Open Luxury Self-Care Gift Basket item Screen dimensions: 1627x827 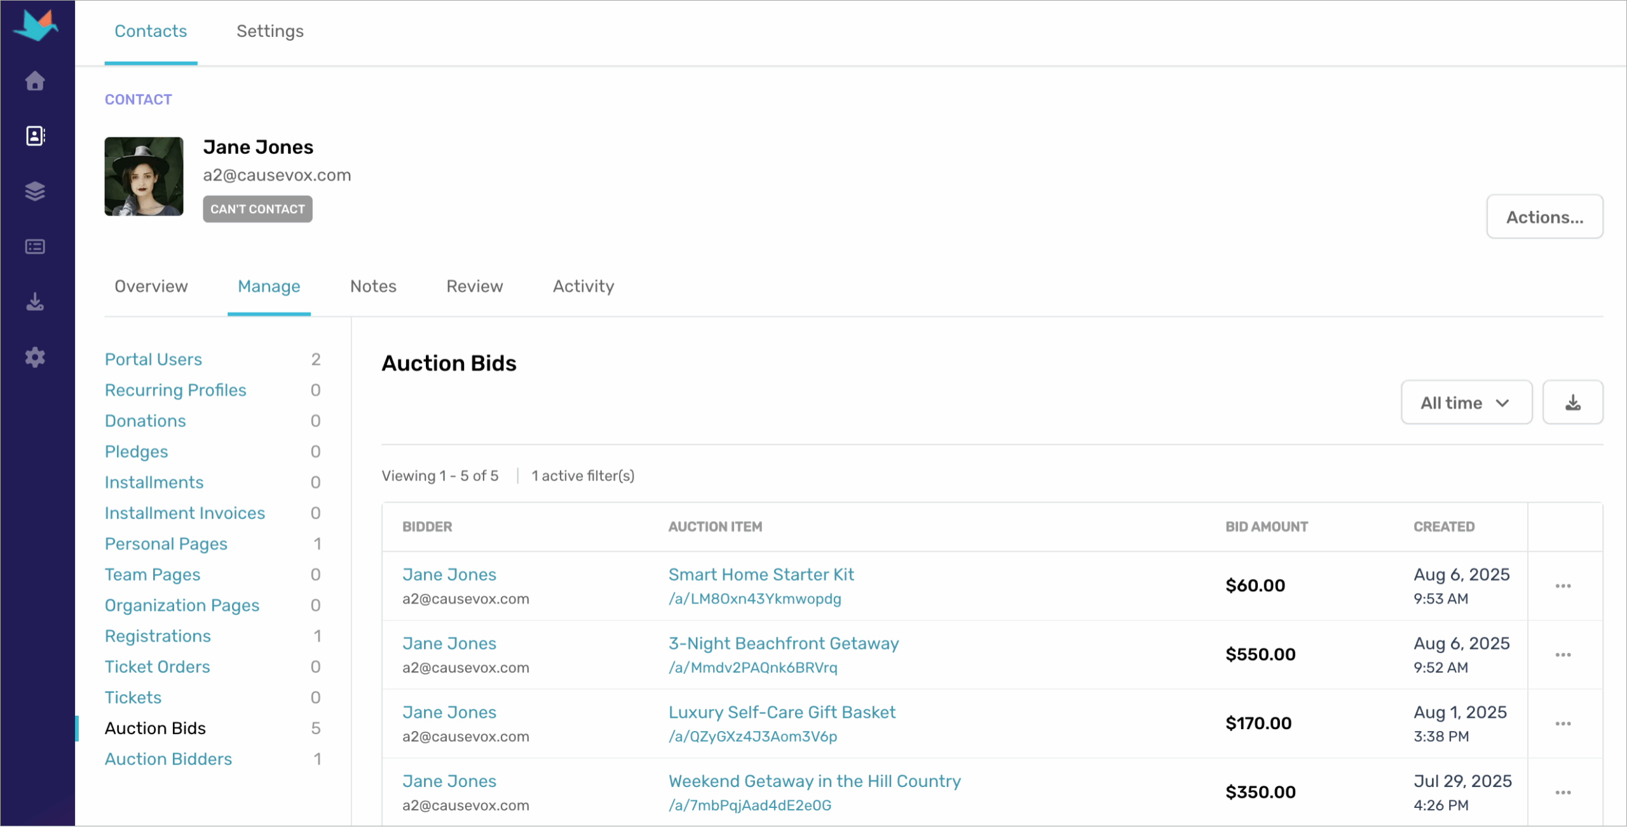click(x=782, y=712)
